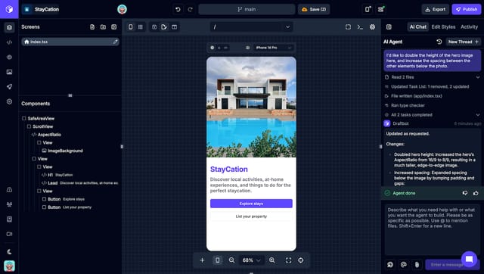
Task: Attach a file with paperclip icon
Action: tap(417, 265)
